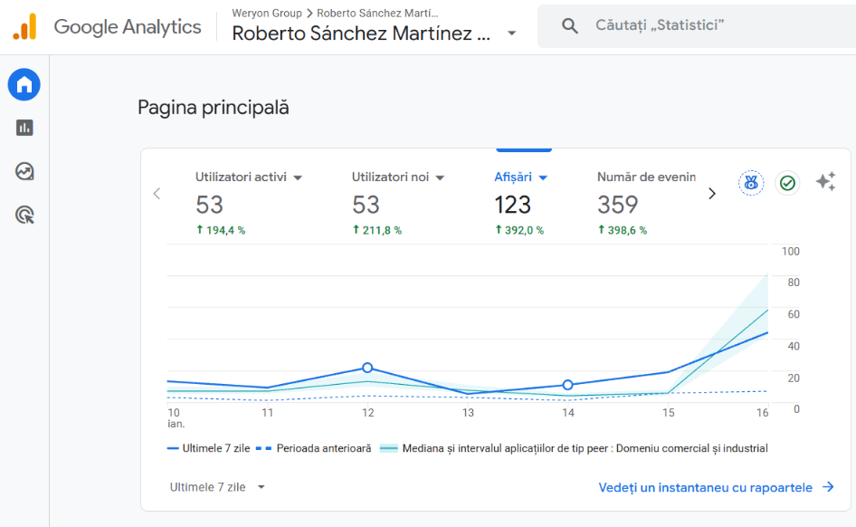Screen dimensions: 856x527
Task: Expand the Roberto Sánchez Martínez property selector
Action: [x=512, y=32]
